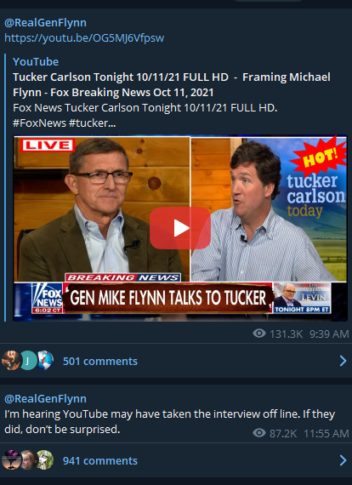The height and width of the screenshot is (485, 352).
Task: Click the YouTube source label in preview
Action: pos(36,61)
